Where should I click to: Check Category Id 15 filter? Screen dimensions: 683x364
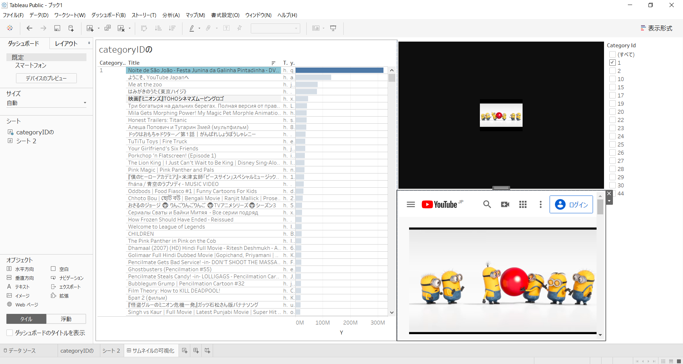click(613, 87)
